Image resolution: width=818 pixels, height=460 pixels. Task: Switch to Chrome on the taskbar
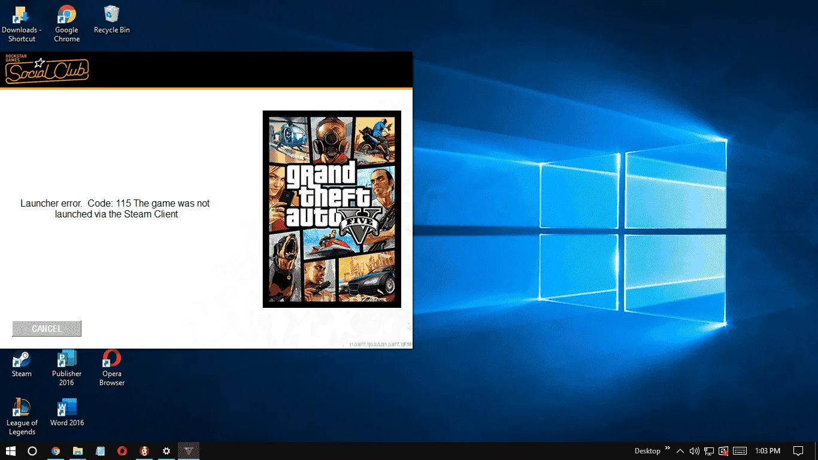[x=56, y=451]
